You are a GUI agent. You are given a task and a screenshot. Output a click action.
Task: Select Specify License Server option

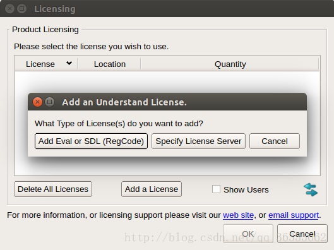click(x=198, y=141)
